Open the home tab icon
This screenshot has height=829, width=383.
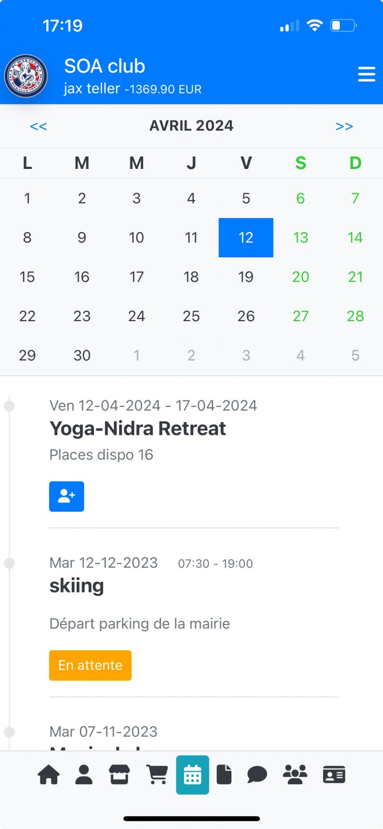[49, 775]
